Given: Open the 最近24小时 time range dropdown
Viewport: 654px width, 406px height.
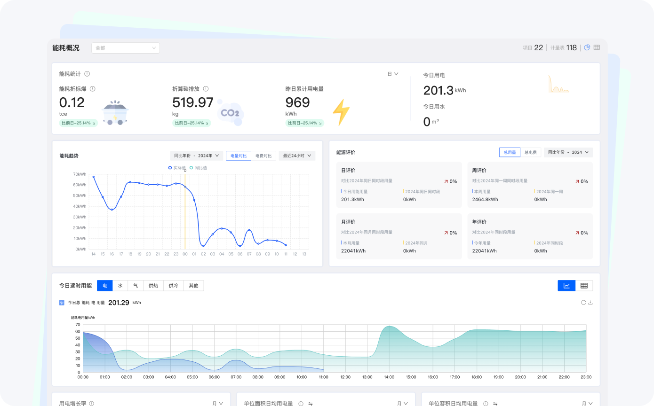Looking at the screenshot, I should coord(297,156).
